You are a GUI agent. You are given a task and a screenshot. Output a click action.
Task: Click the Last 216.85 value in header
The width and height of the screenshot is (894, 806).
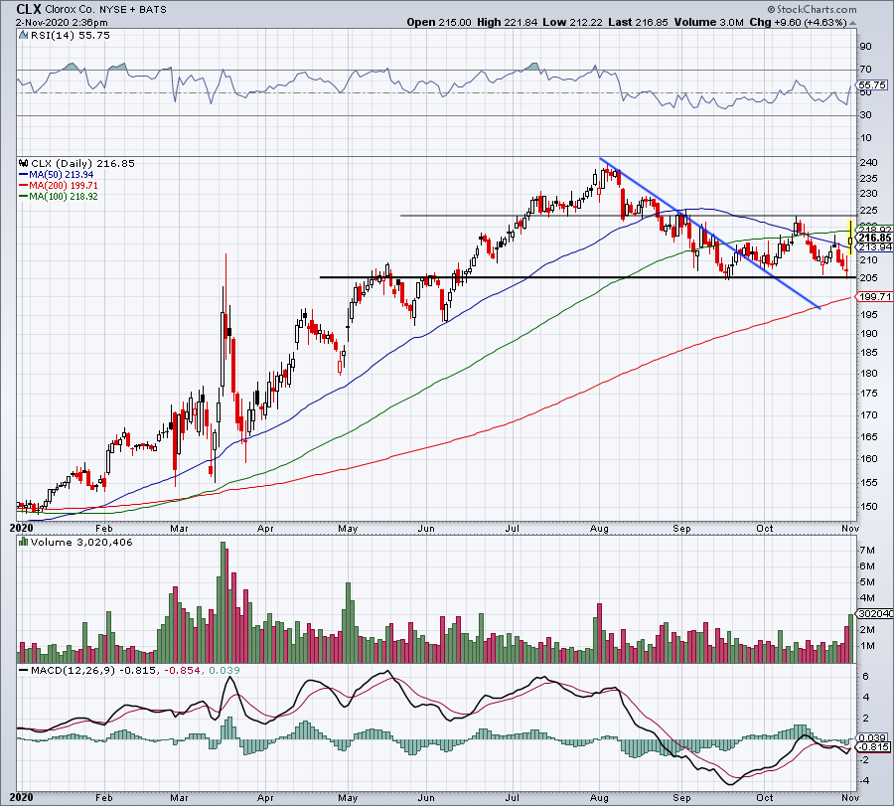pyautogui.click(x=638, y=22)
